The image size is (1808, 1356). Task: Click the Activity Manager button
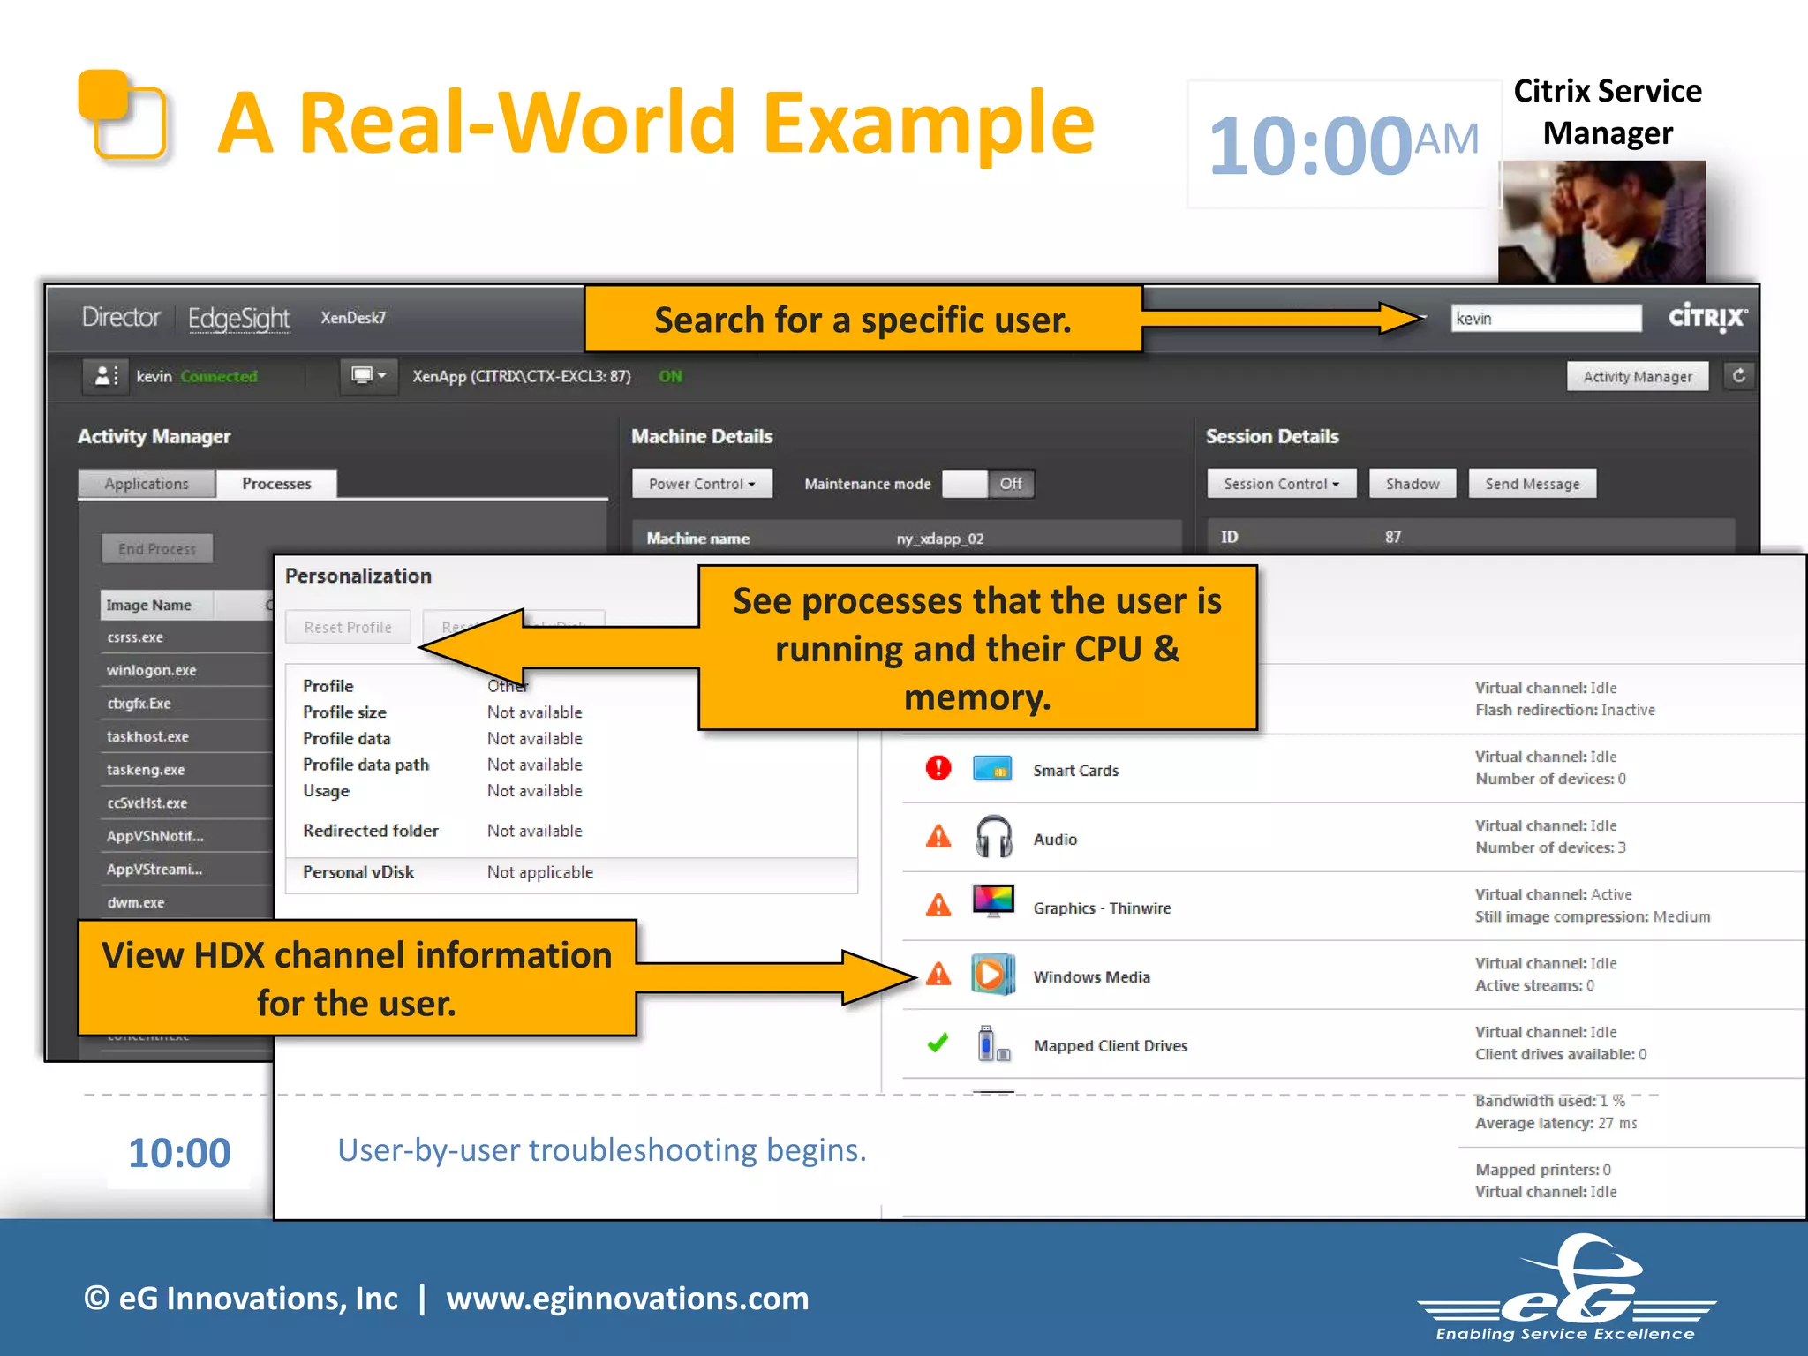(1638, 377)
